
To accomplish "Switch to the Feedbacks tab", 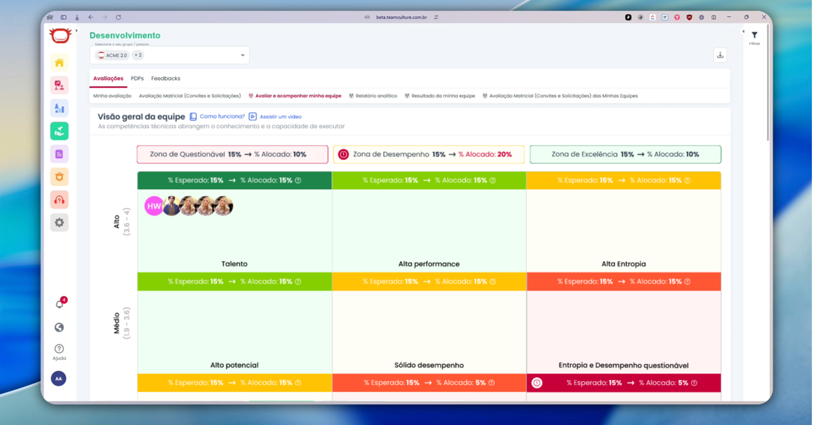I will [166, 79].
